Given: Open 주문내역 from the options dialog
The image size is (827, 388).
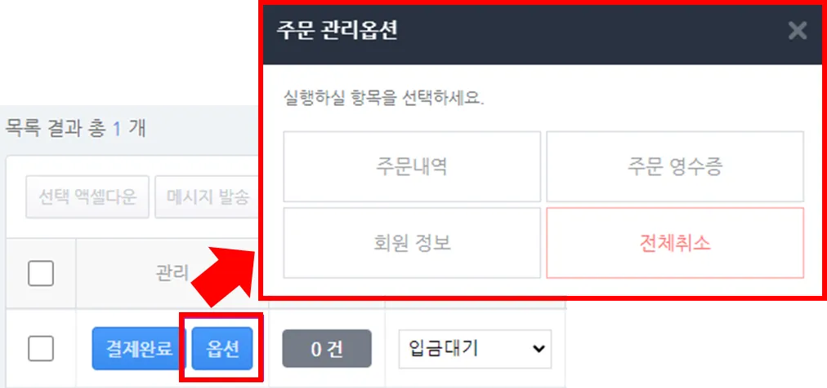Looking at the screenshot, I should pos(412,166).
